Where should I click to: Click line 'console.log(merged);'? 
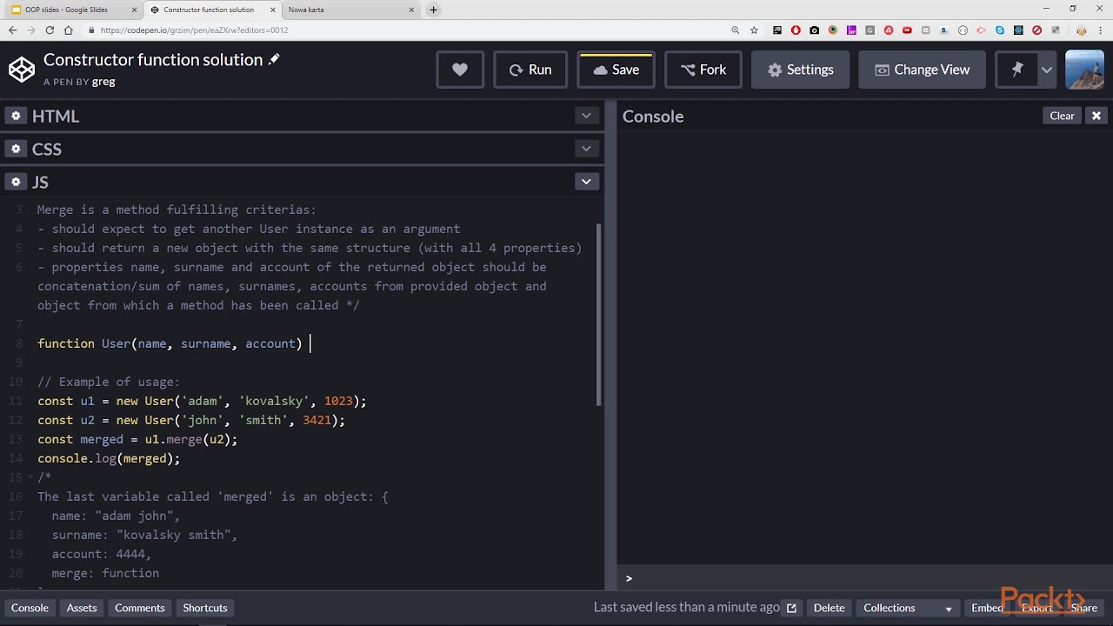(109, 458)
